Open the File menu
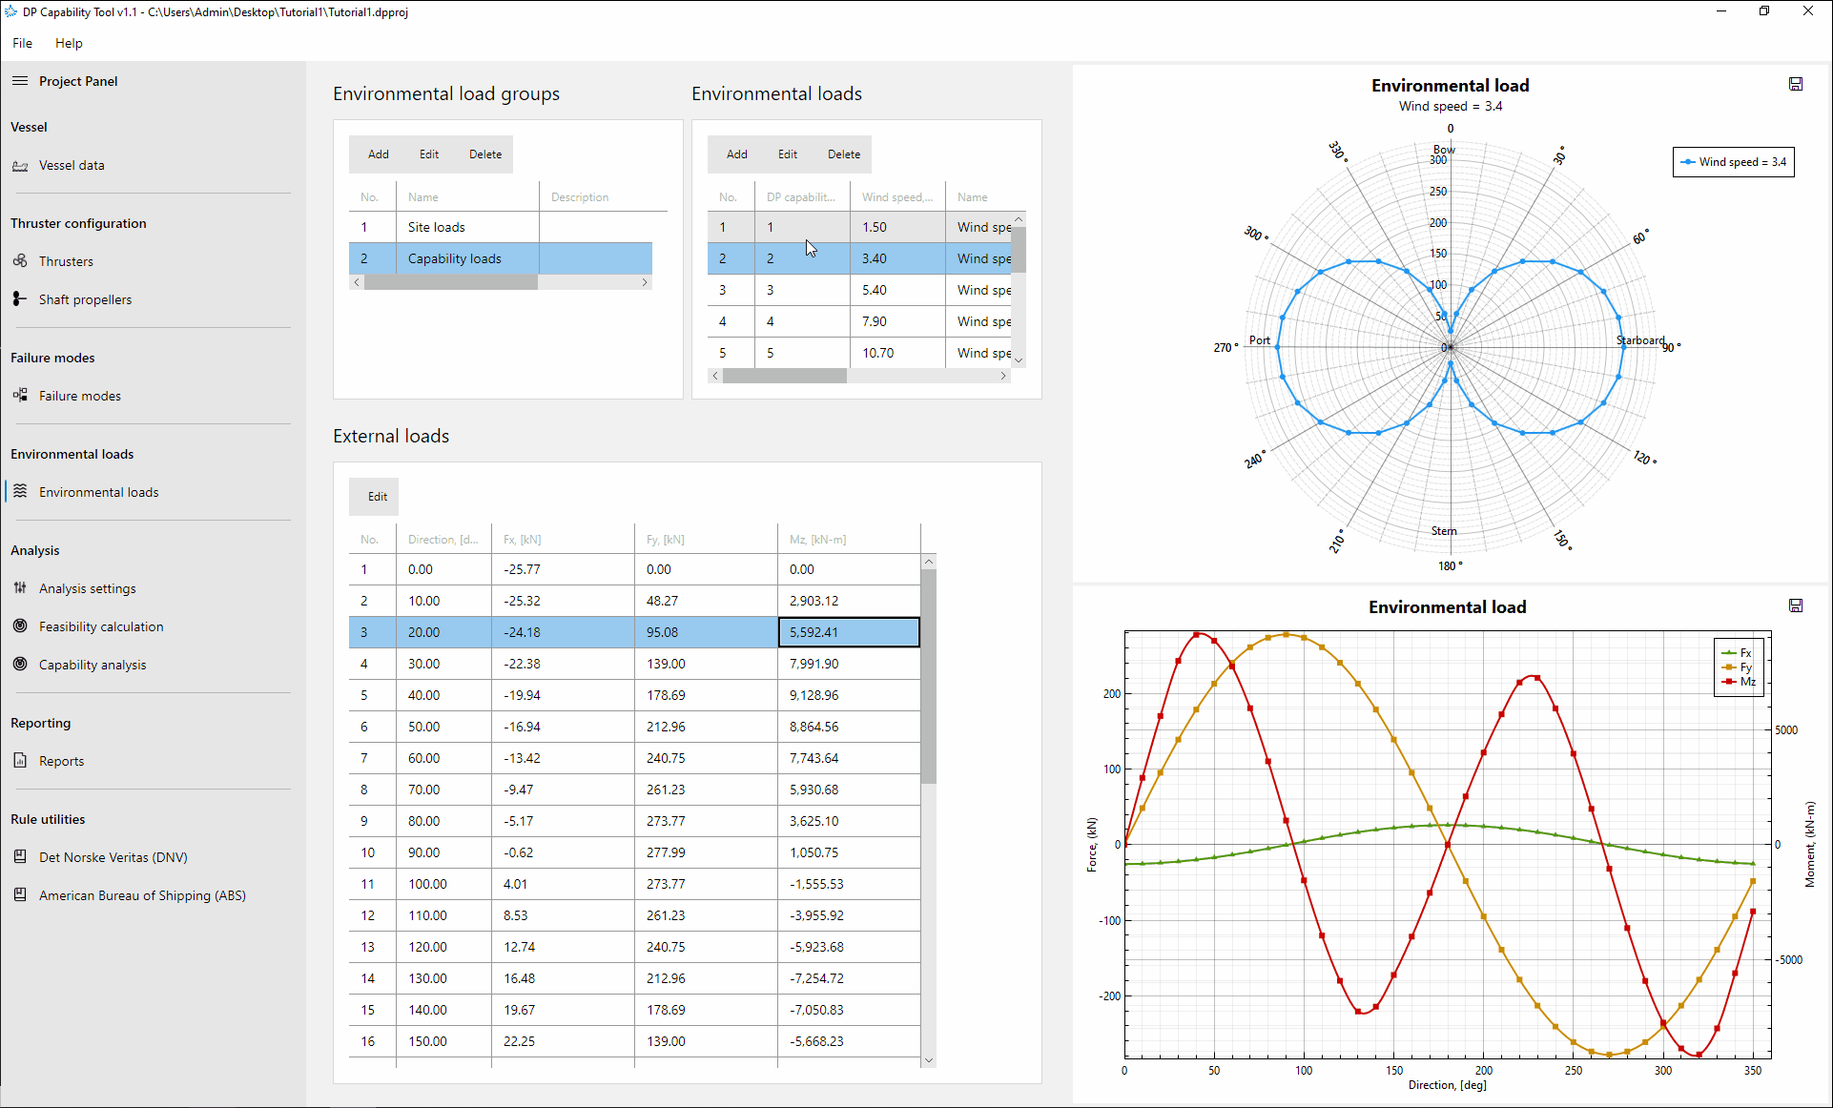The height and width of the screenshot is (1108, 1833). (23, 43)
